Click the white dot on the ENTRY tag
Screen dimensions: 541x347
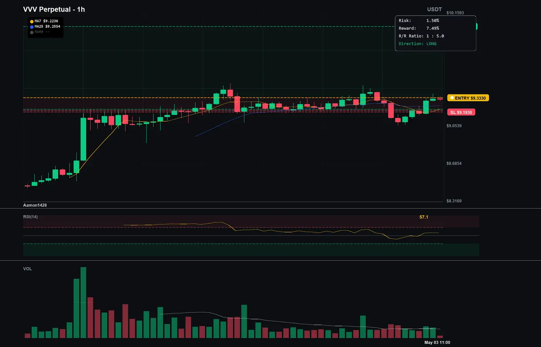[452, 98]
